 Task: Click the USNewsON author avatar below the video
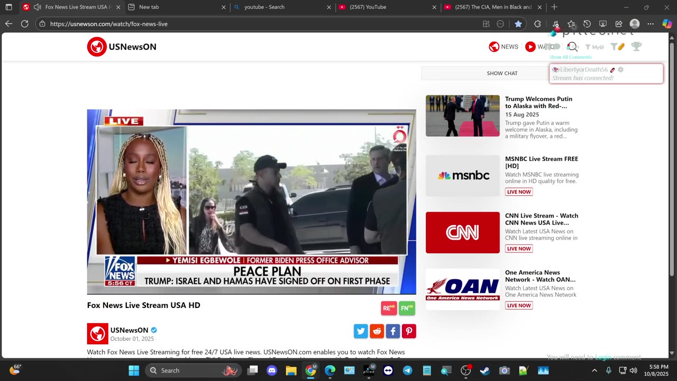tap(97, 334)
